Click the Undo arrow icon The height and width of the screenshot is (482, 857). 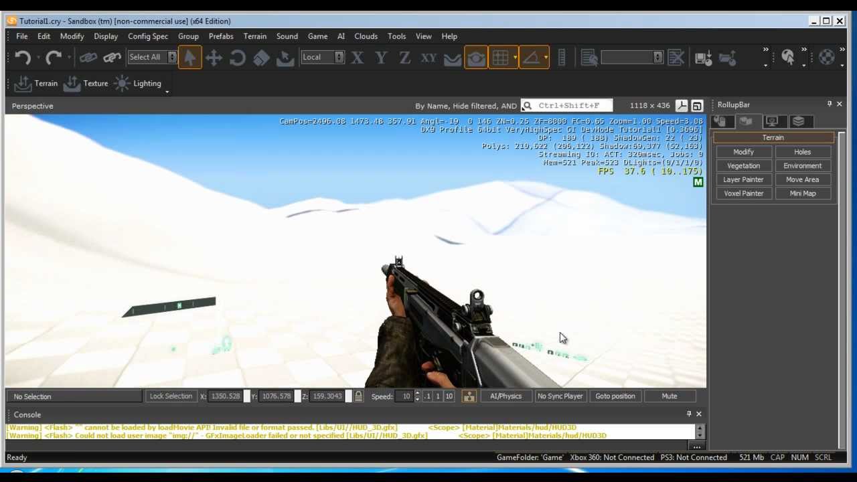pos(22,58)
